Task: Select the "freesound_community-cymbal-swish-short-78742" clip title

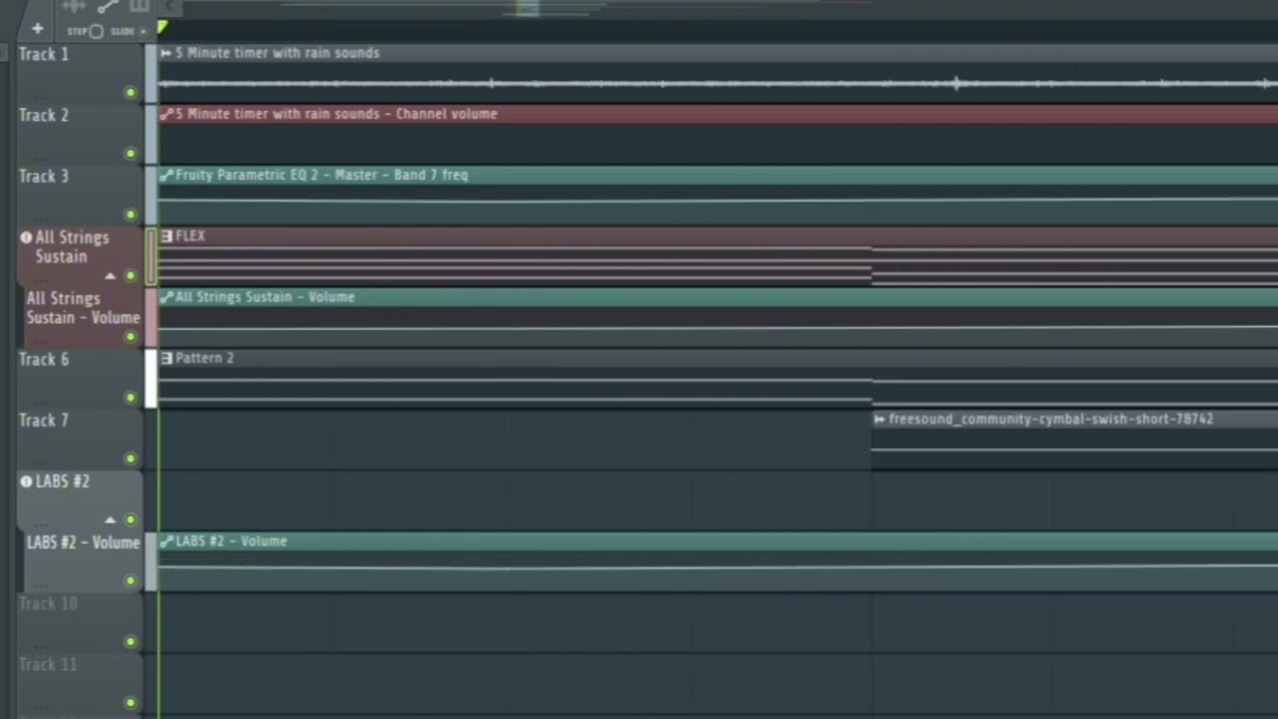Action: pos(1051,419)
